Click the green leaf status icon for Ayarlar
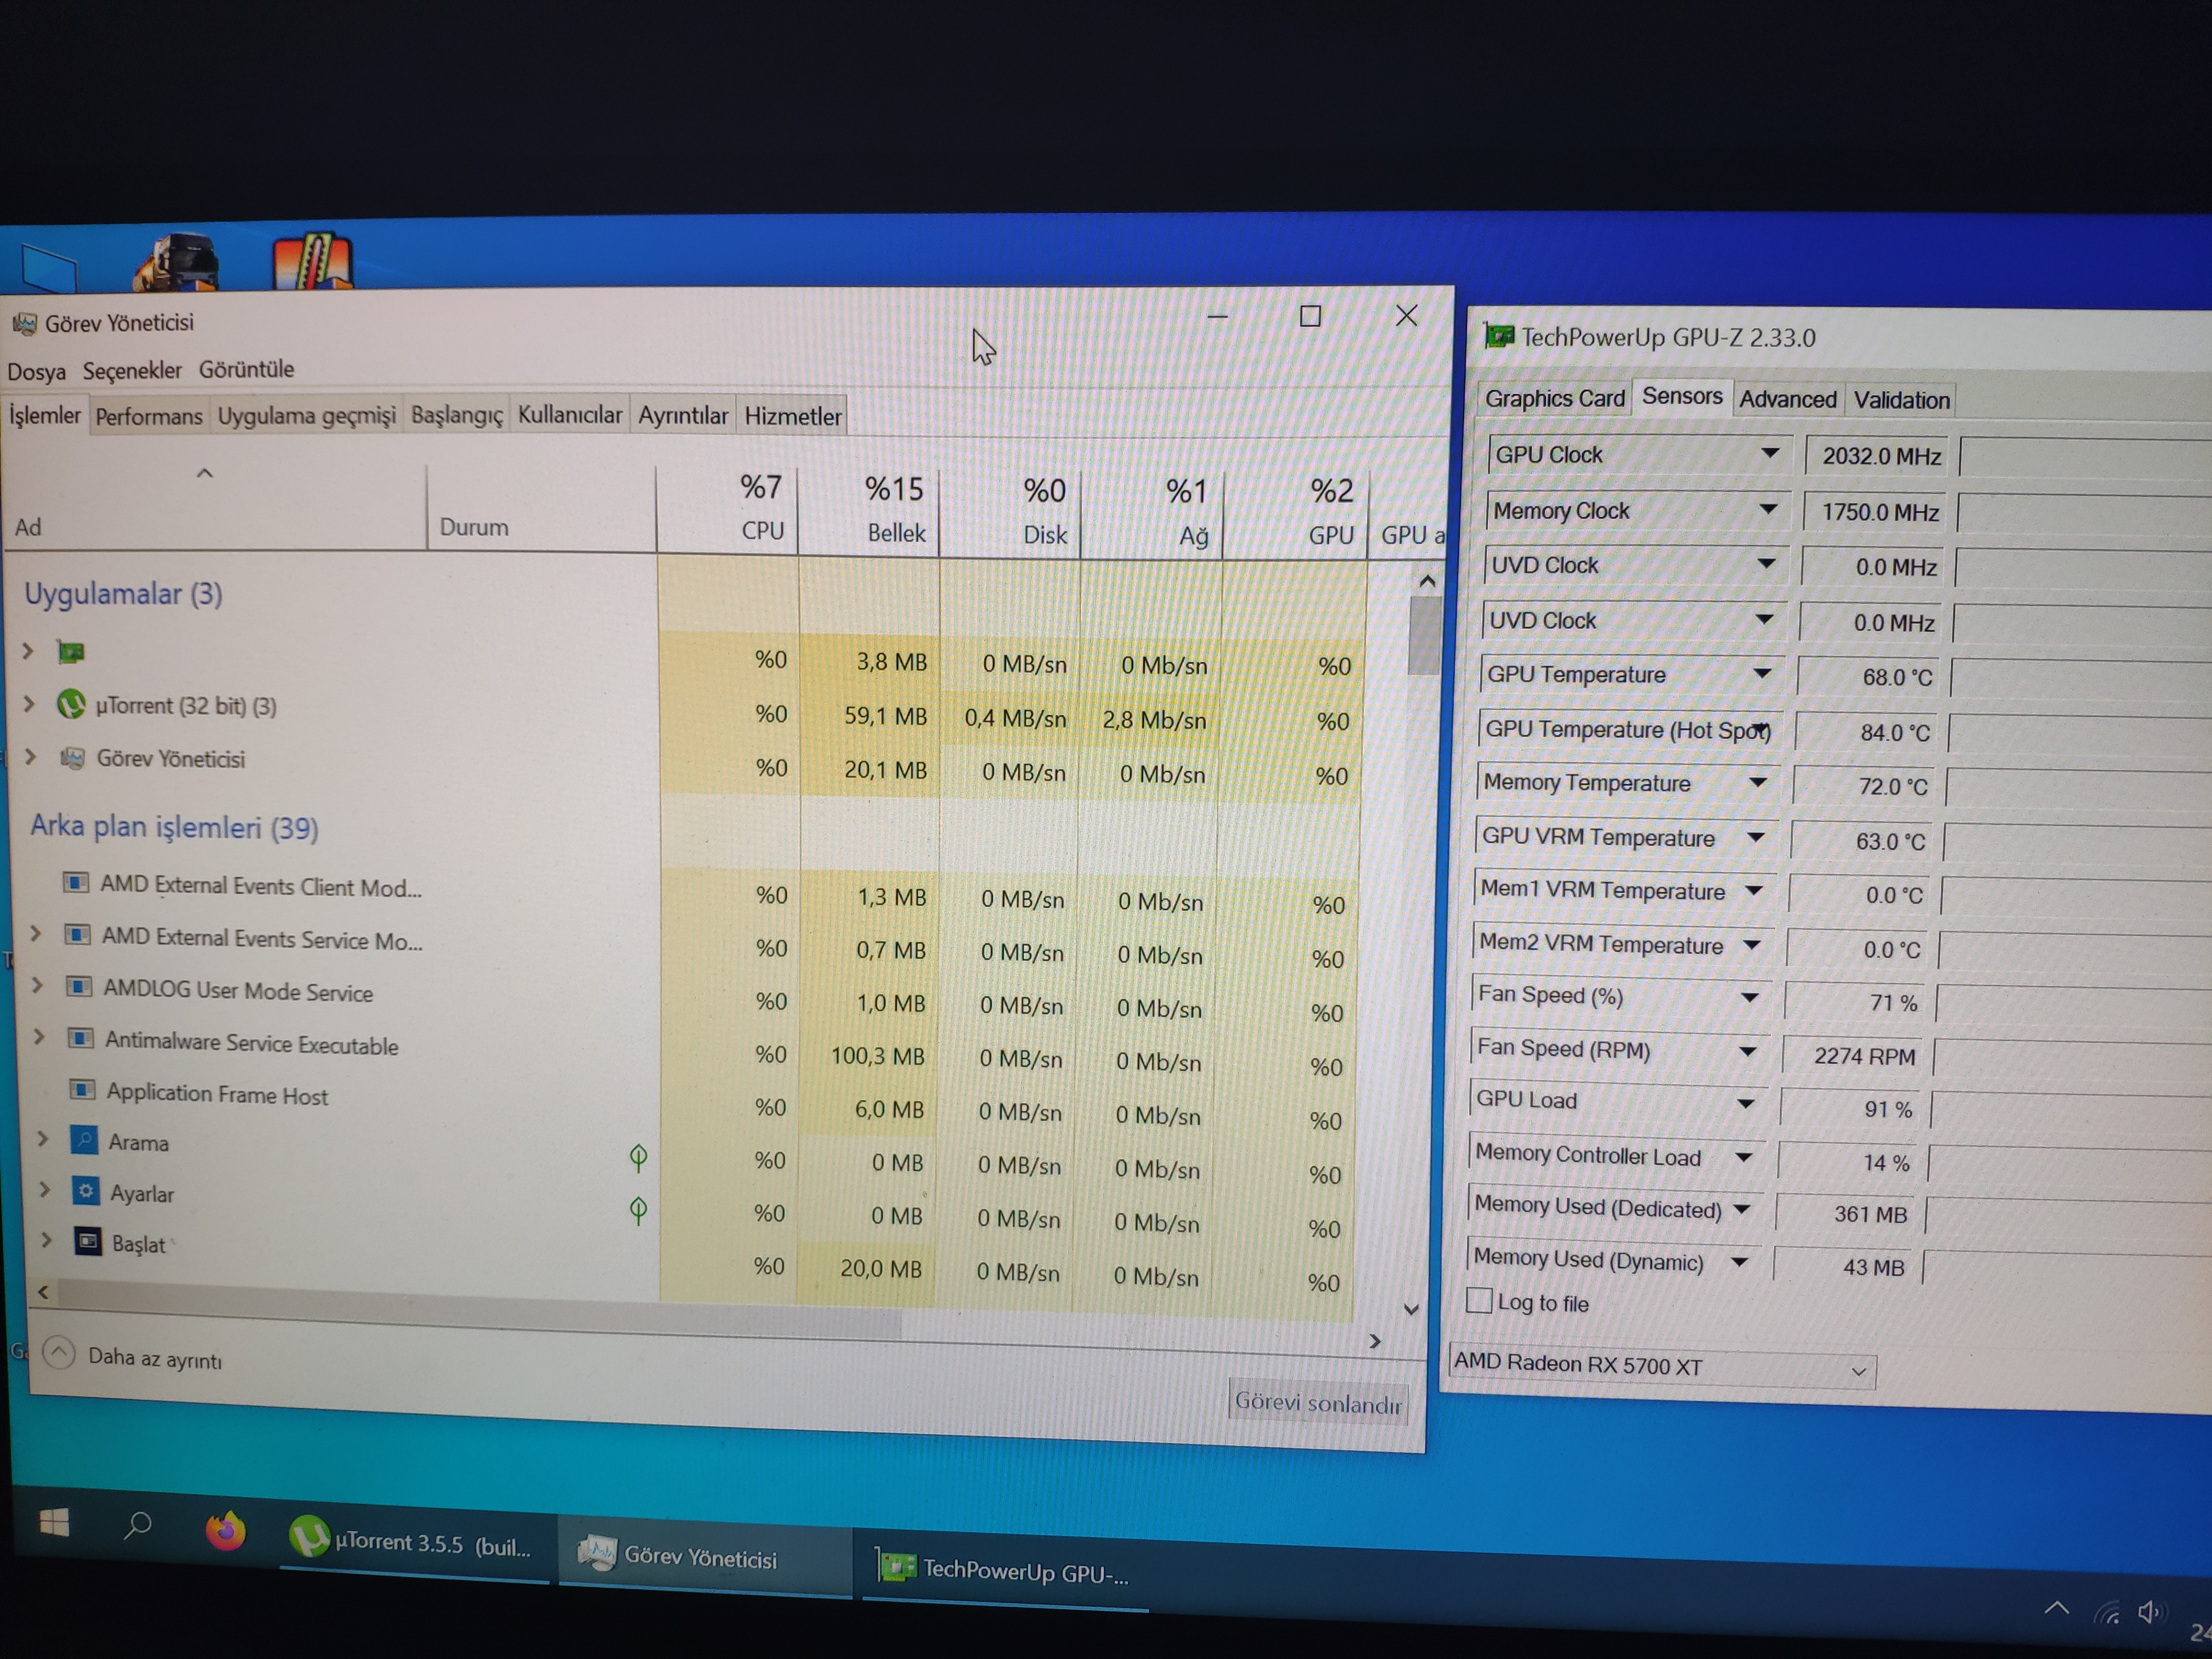 638,1211
